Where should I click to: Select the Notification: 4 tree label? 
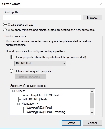30,104
